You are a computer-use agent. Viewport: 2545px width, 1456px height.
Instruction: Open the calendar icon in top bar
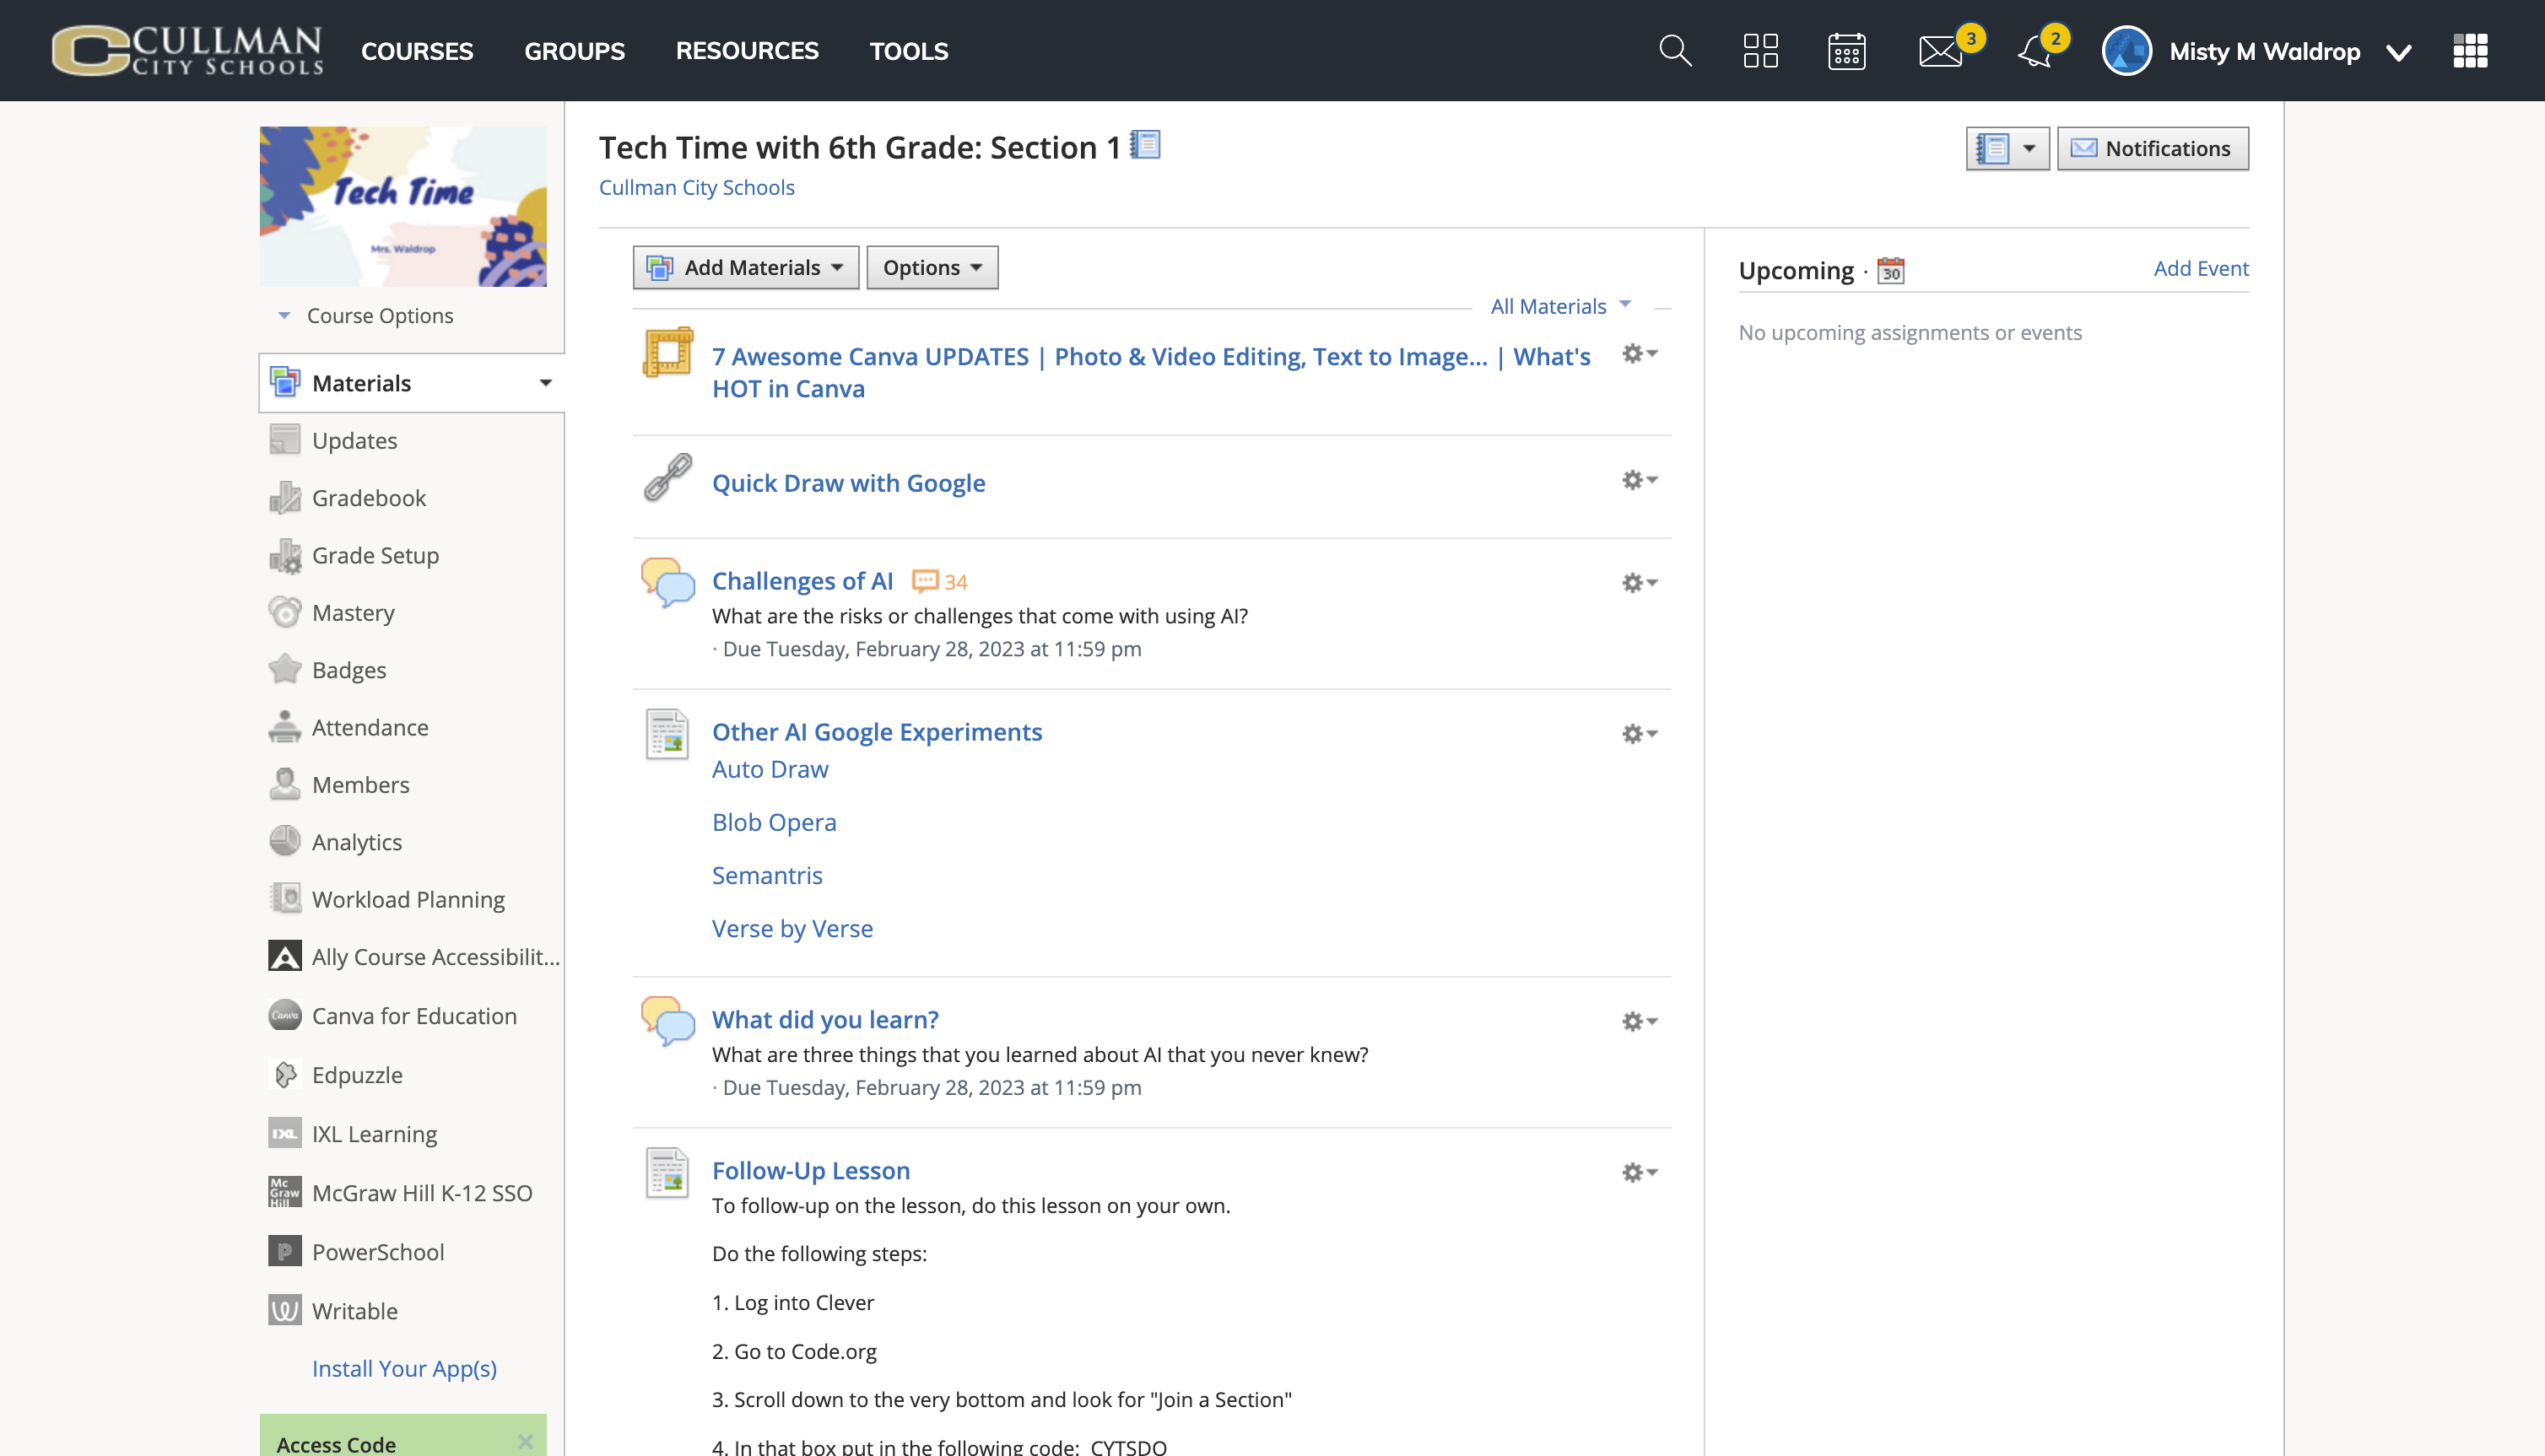pyautogui.click(x=1846, y=50)
